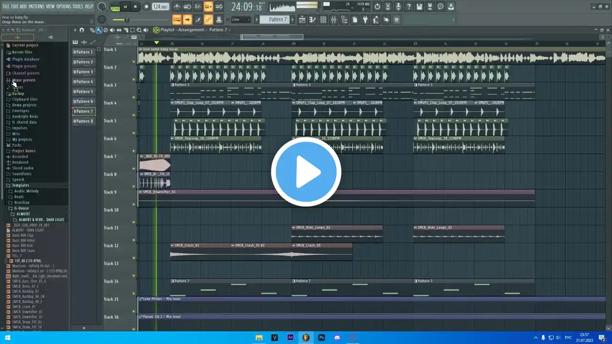Expand the Plugin database browser folder
Screen dimensions: 612x344
click(x=25, y=59)
